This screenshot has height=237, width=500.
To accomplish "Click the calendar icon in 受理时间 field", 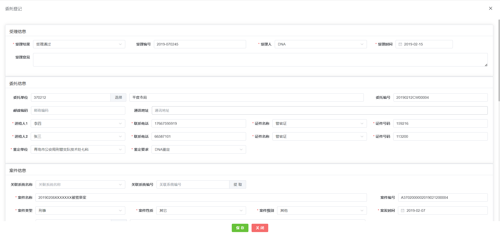I will (x=400, y=44).
